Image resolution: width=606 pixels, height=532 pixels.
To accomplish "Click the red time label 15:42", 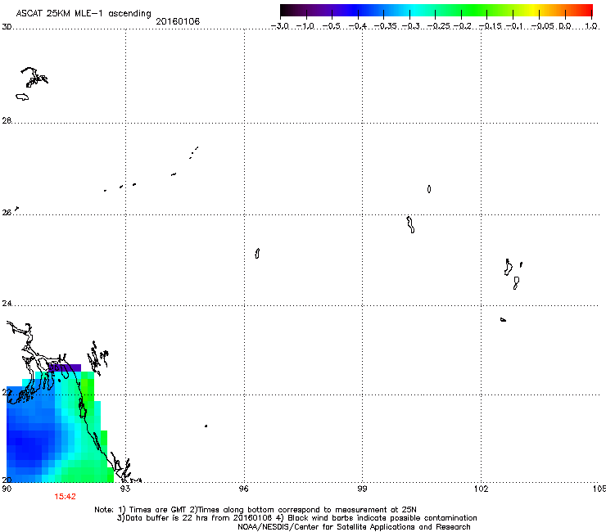I will (65, 497).
